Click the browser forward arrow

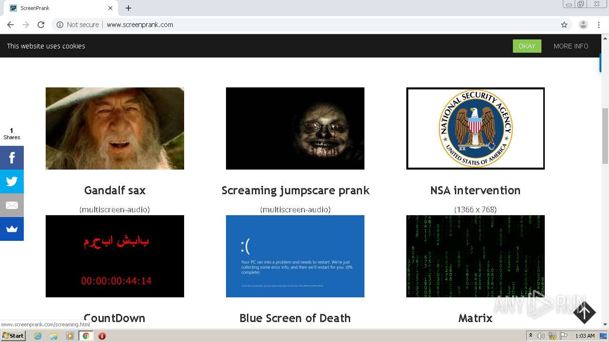coord(26,25)
